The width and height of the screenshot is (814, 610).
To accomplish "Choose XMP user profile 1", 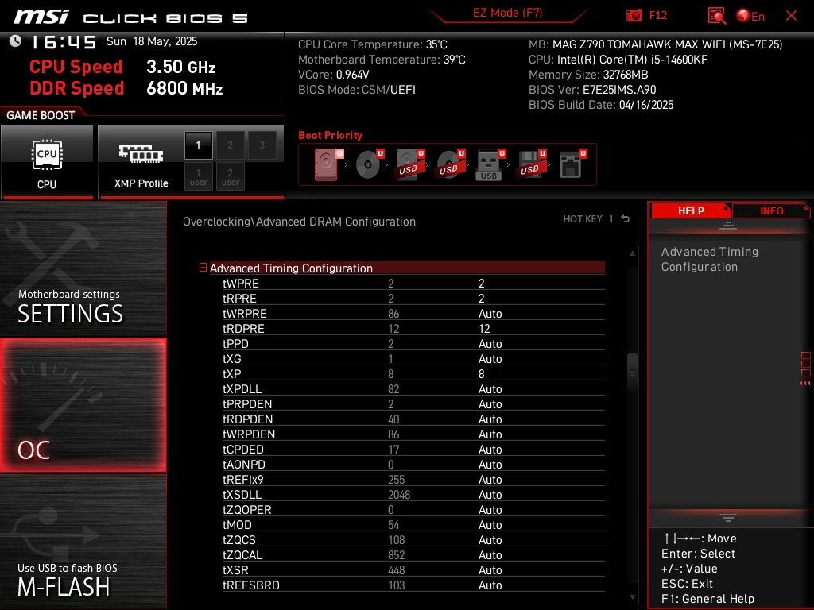I will click(x=198, y=177).
